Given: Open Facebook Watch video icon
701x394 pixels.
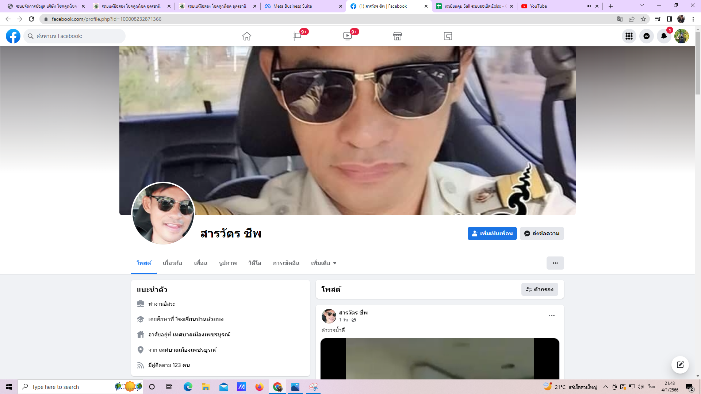Looking at the screenshot, I should click(x=348, y=36).
